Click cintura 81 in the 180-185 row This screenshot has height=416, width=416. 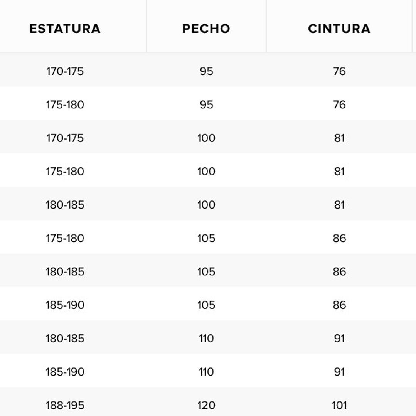point(339,205)
